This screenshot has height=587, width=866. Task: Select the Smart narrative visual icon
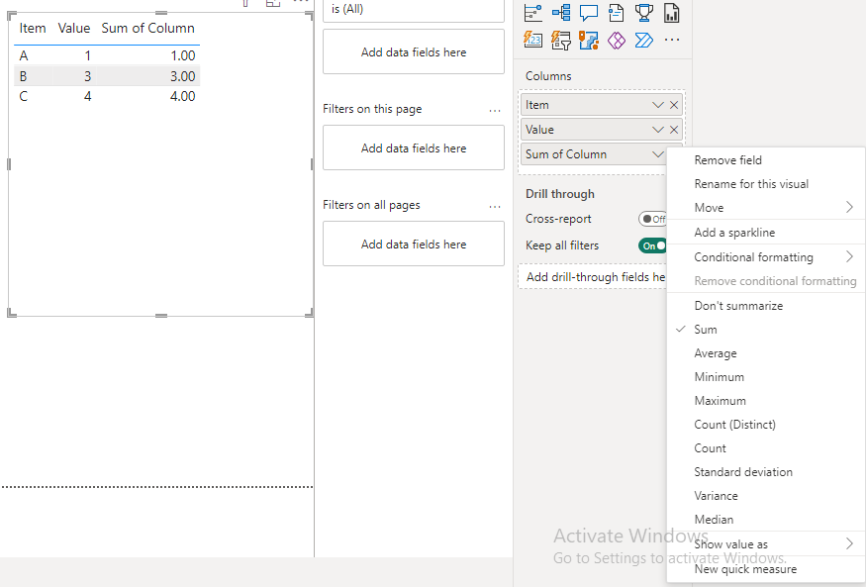tap(617, 13)
